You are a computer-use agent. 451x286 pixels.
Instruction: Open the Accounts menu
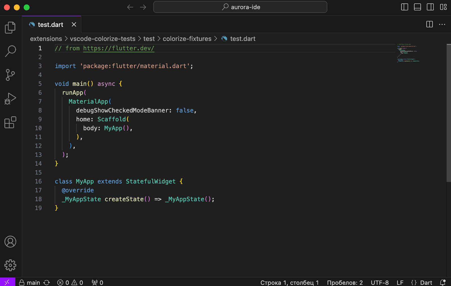click(10, 242)
